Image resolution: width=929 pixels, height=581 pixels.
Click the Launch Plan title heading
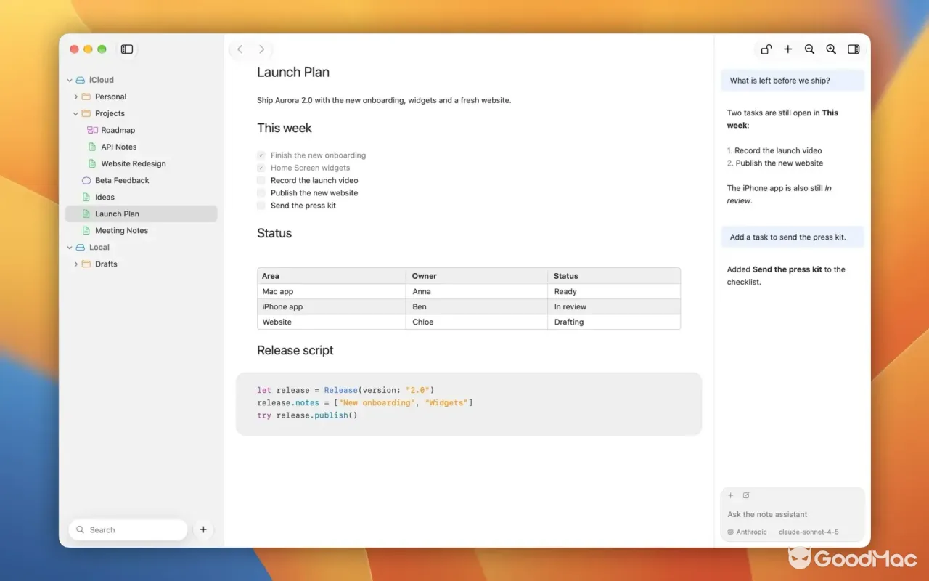coord(293,72)
